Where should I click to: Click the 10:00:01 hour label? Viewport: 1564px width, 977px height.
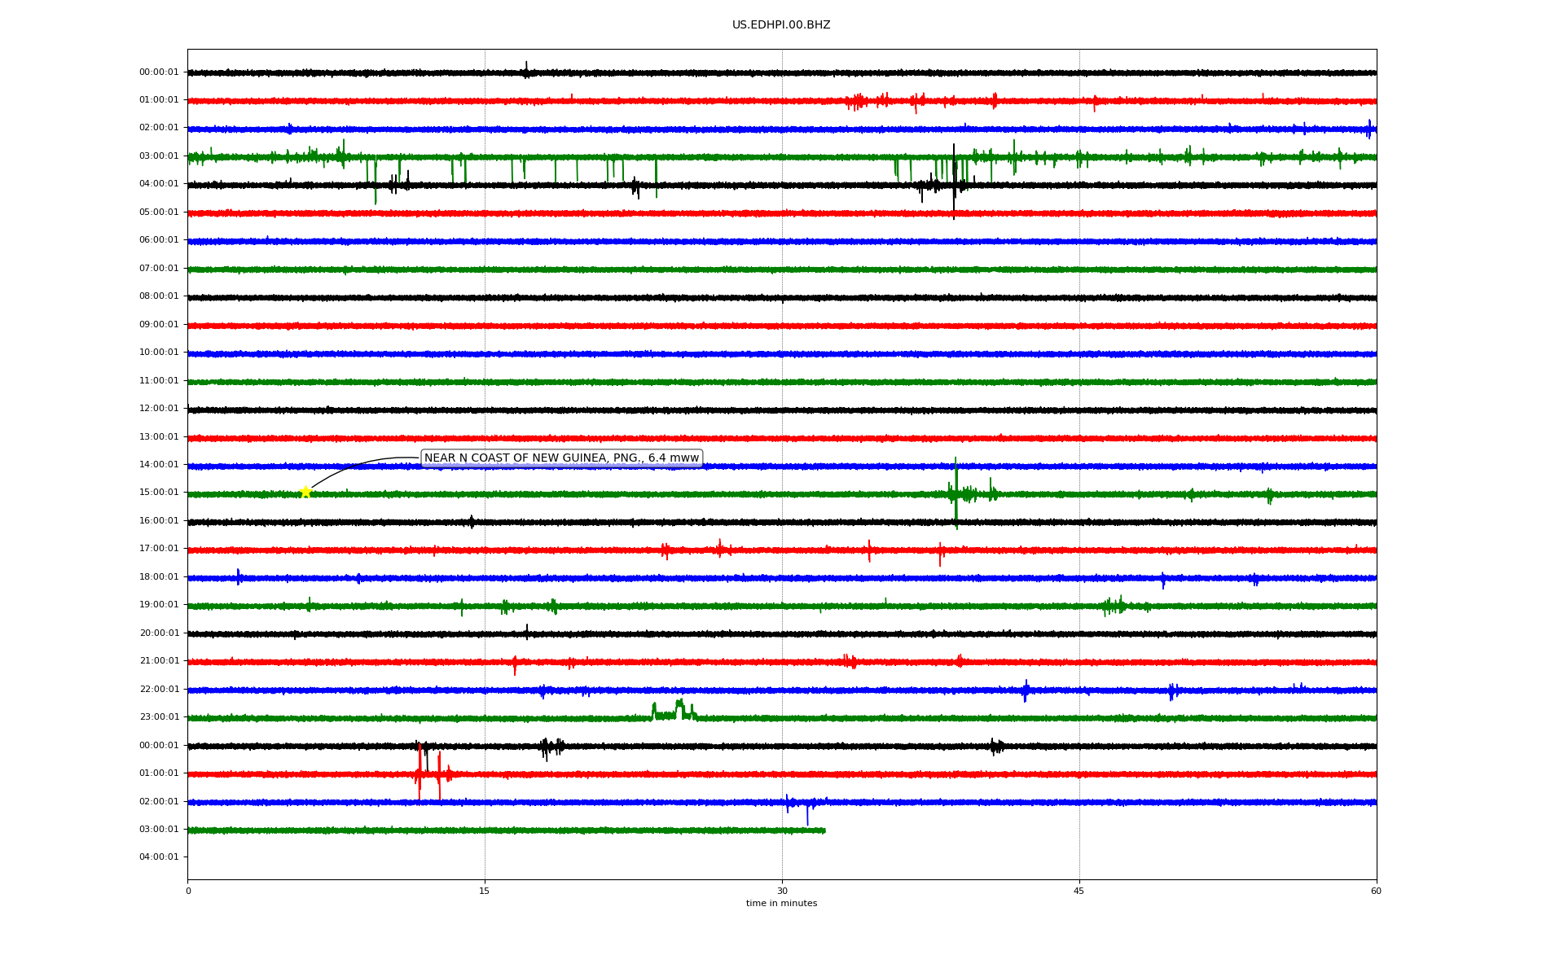coord(159,353)
